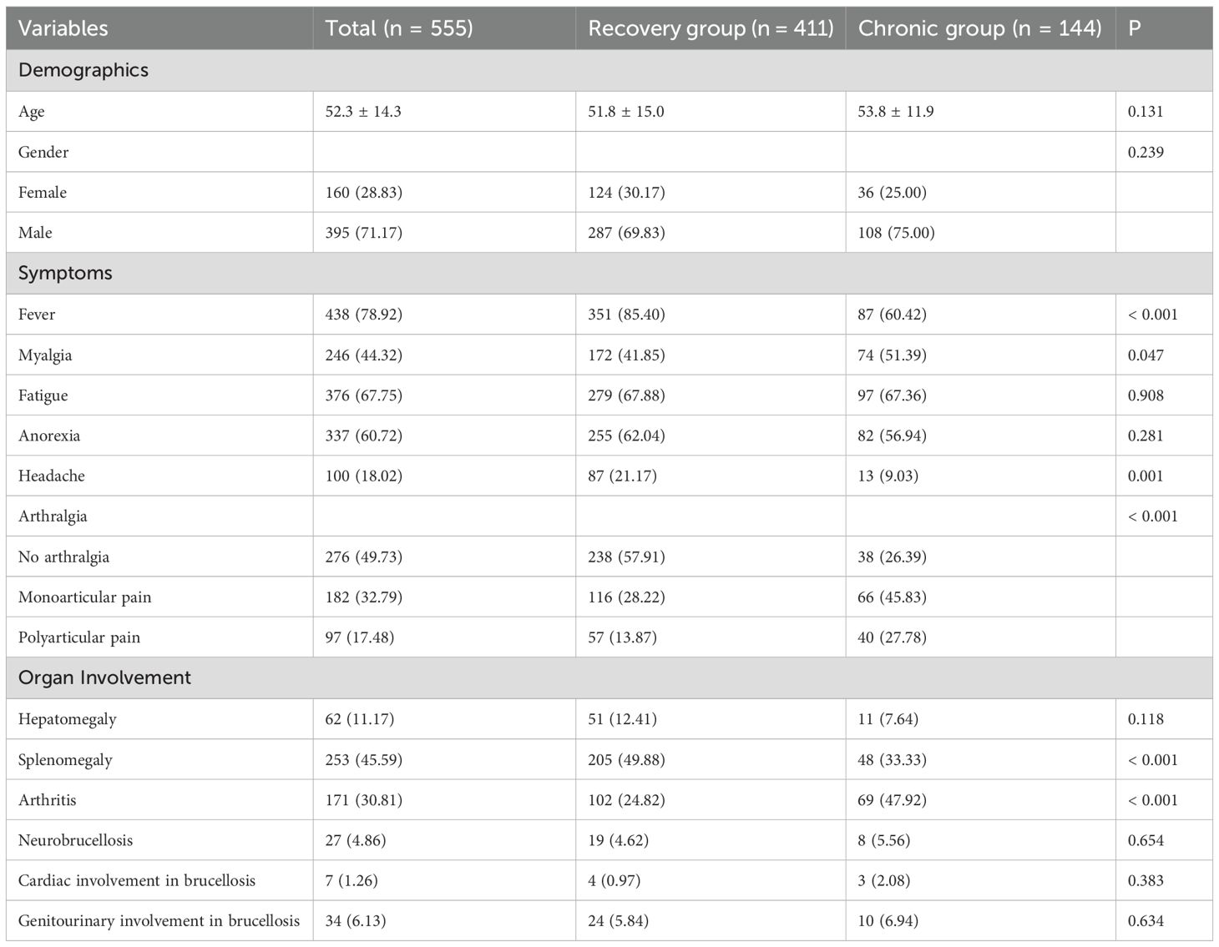This screenshot has height=947, width=1219.
Task: Click the Symptoms section heading
Action: point(65,274)
